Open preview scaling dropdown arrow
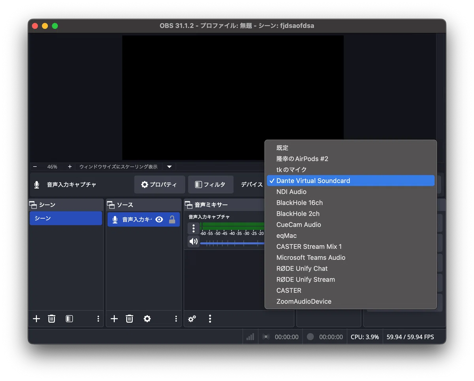The height and width of the screenshot is (381, 474). (169, 167)
